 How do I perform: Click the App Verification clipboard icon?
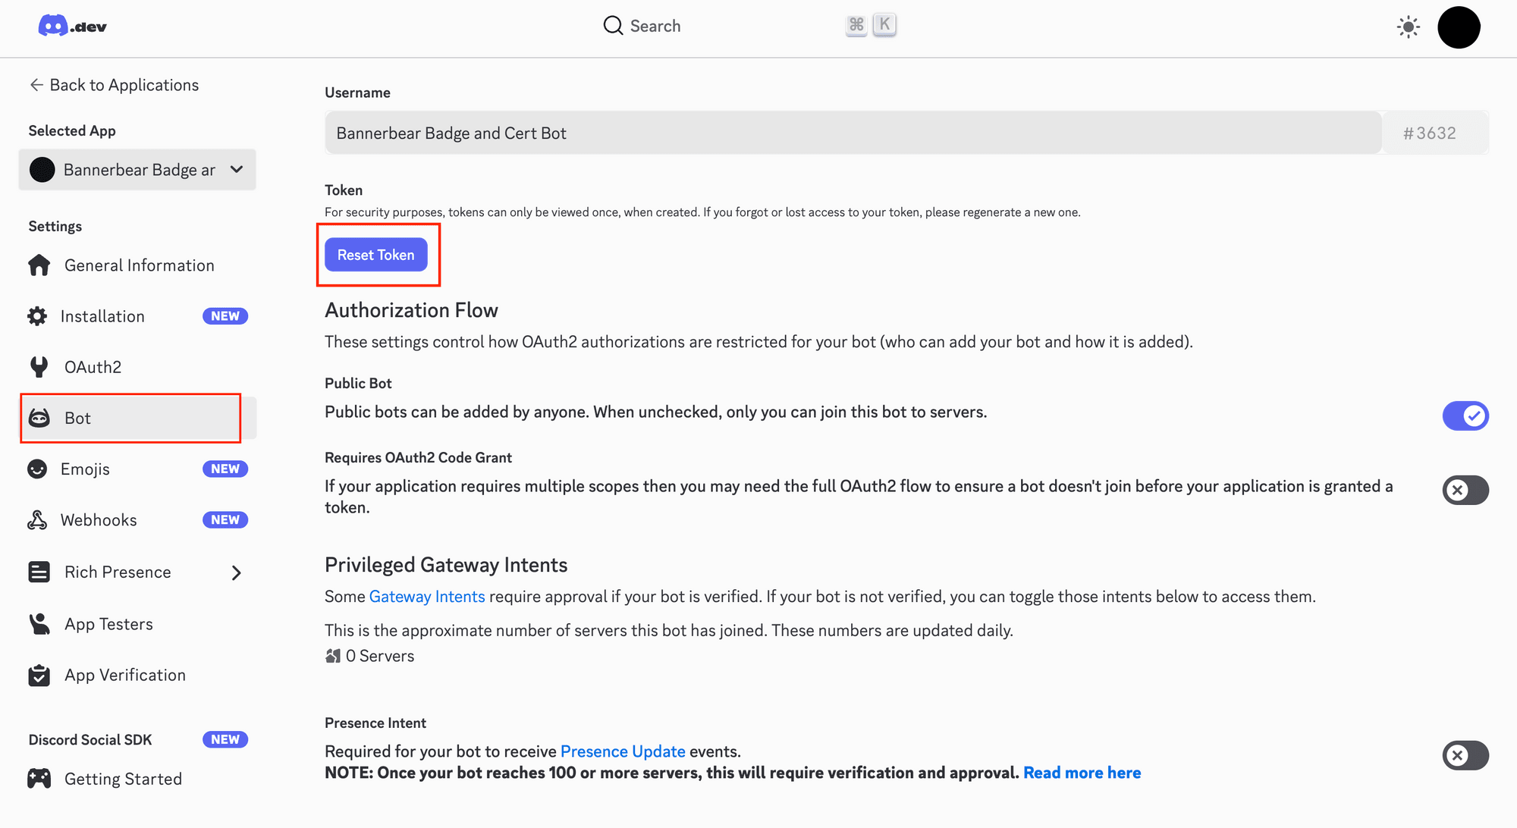click(x=39, y=675)
